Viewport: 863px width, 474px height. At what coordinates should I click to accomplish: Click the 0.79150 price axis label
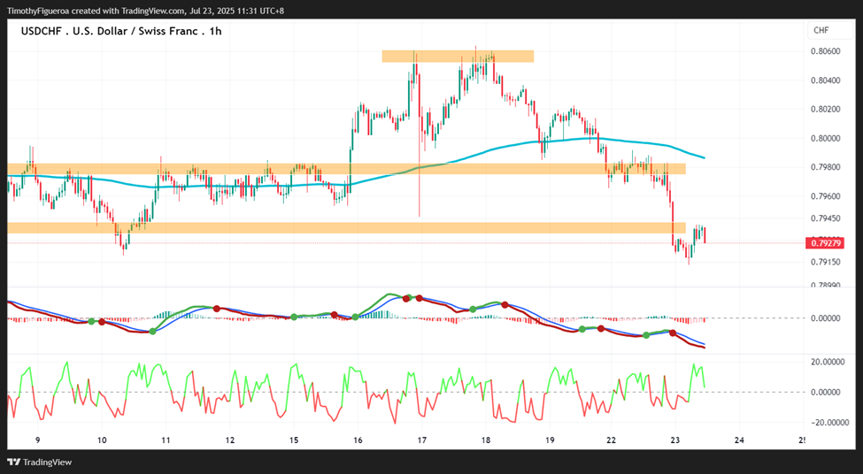(x=825, y=263)
